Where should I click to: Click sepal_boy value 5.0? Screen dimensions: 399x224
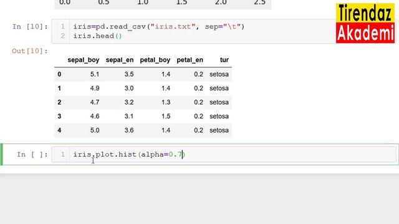pos(95,130)
